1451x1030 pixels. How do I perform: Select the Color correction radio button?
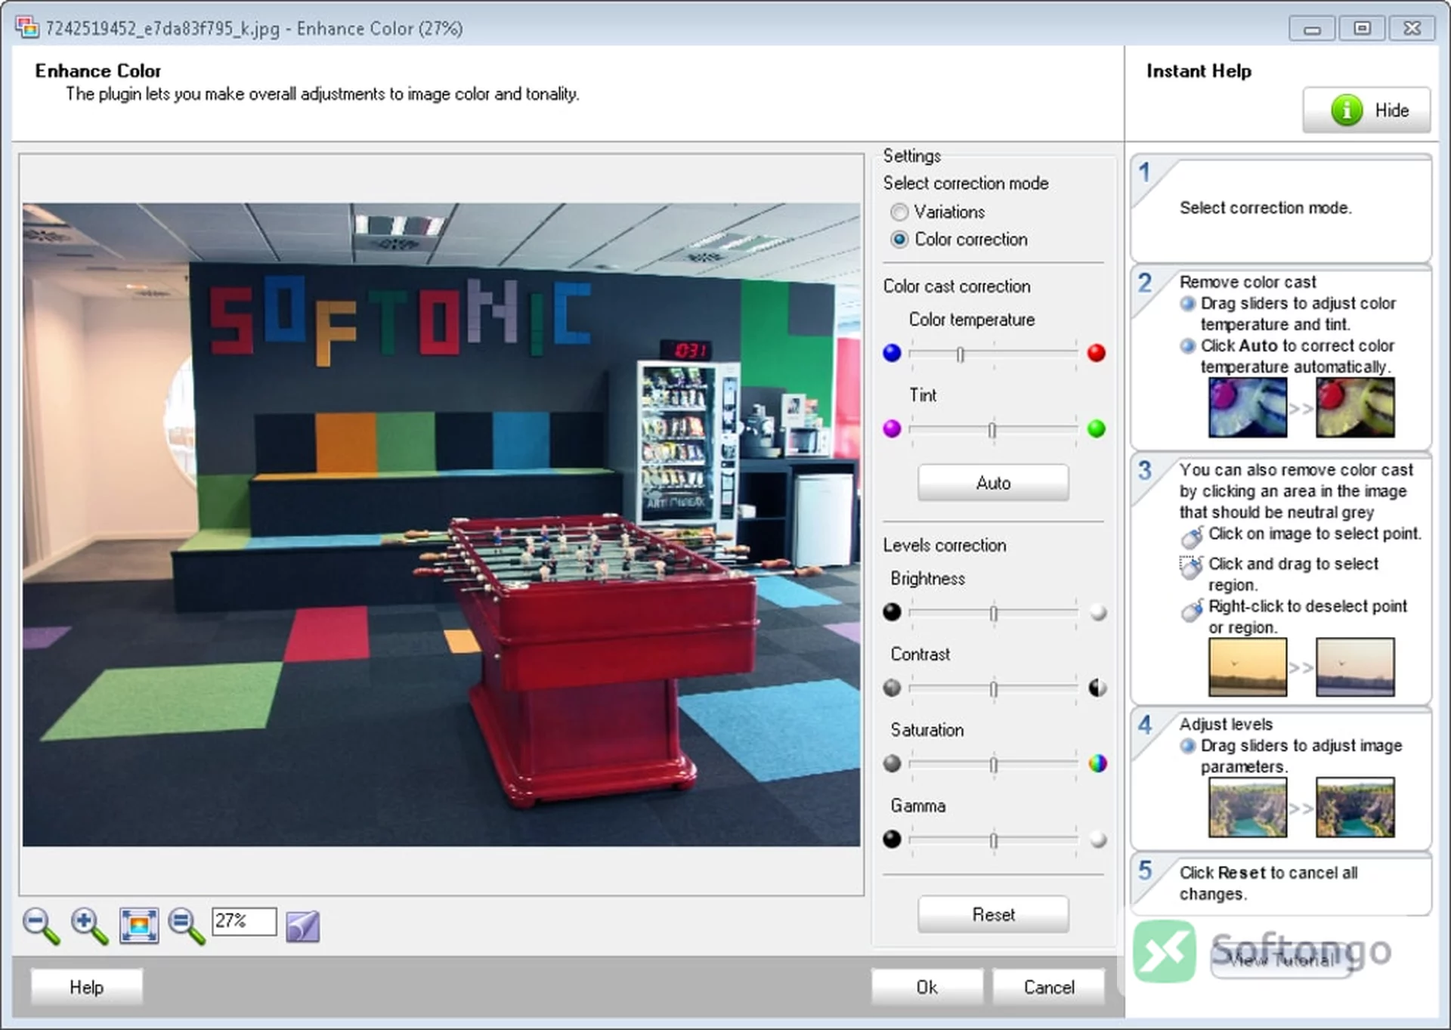coord(899,240)
